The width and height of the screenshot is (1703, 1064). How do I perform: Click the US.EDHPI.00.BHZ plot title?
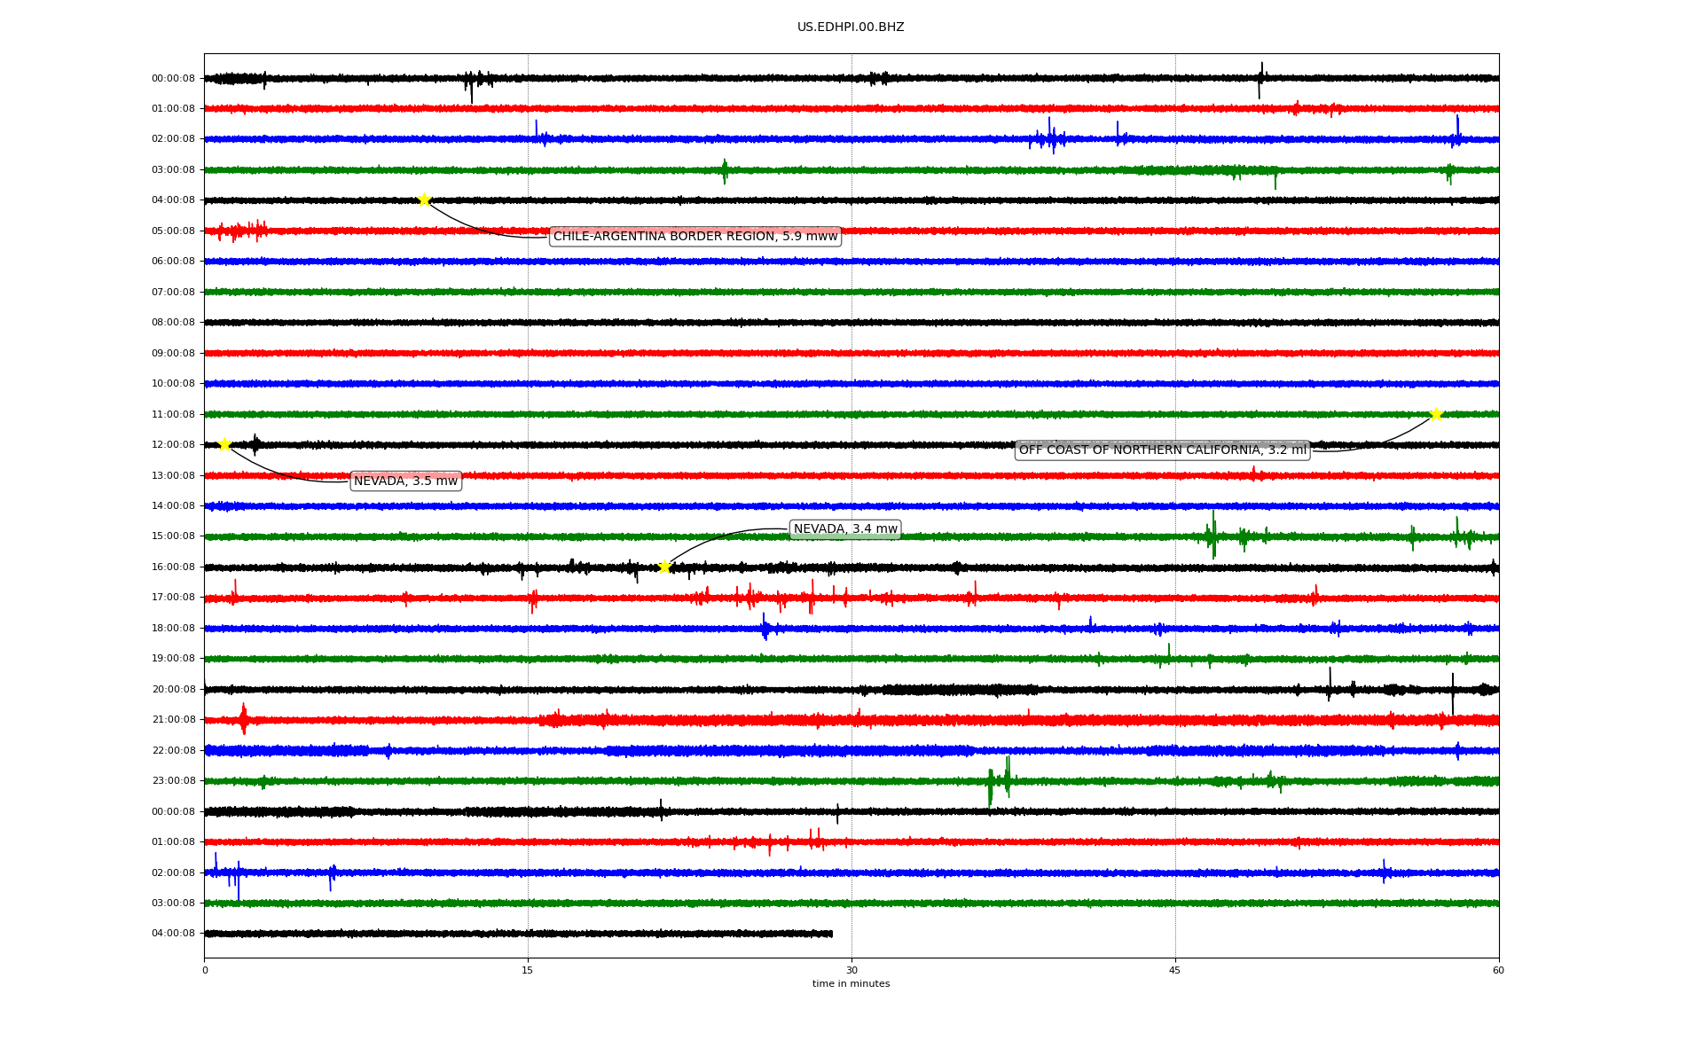click(850, 27)
